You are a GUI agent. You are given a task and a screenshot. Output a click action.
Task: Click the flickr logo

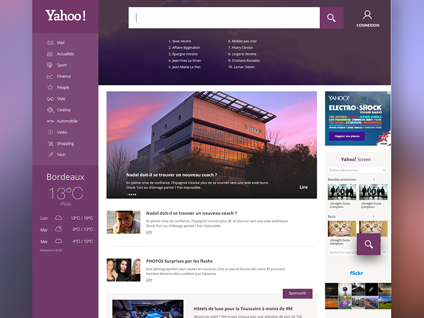click(356, 273)
